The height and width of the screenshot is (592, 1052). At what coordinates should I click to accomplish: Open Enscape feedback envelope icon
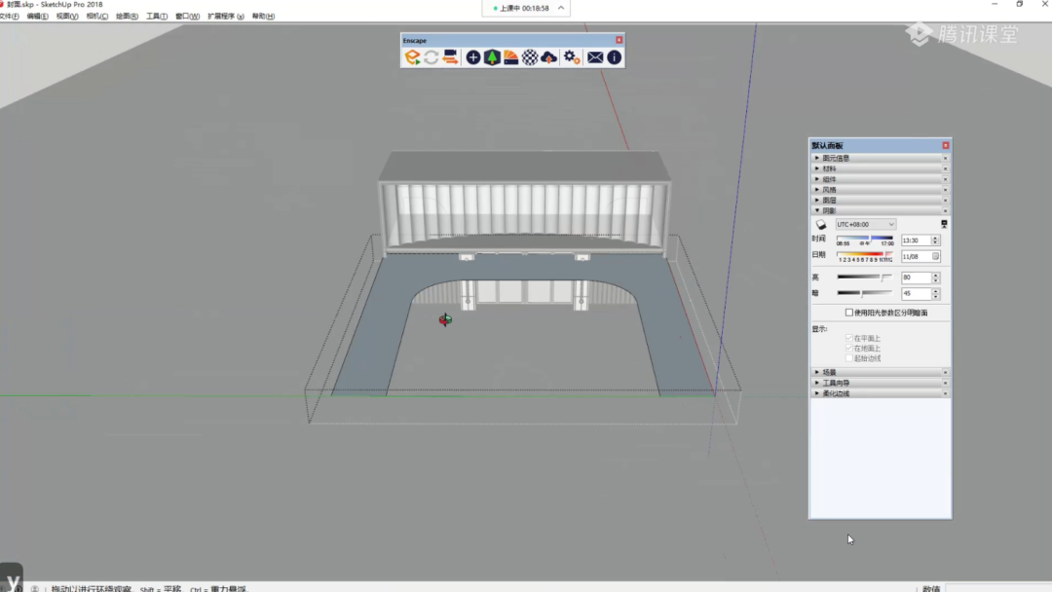(x=595, y=57)
